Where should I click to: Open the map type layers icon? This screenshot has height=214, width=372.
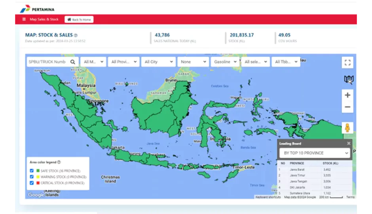[x=348, y=80]
